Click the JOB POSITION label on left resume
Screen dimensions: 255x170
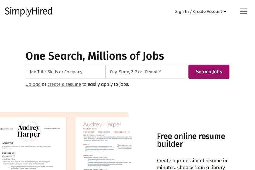pos(9,156)
